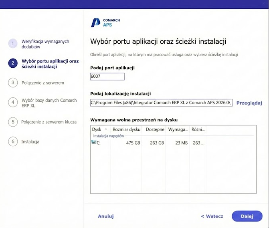Click Podaj port aplikacji label
The image size is (269, 228).
pyautogui.click(x=112, y=68)
